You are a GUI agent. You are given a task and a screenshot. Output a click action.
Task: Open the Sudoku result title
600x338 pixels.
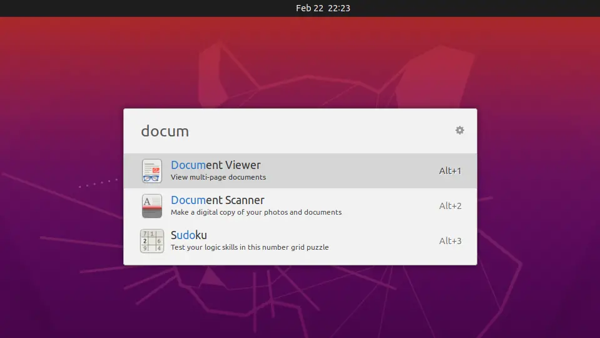(189, 235)
